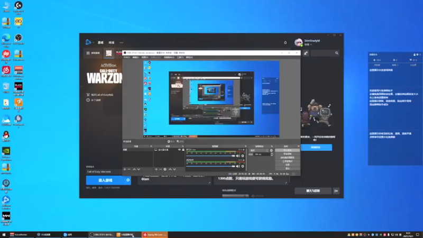This screenshot has height=238, width=423.
Task: Open source properties gear in sources toolbar
Action: click(165, 169)
